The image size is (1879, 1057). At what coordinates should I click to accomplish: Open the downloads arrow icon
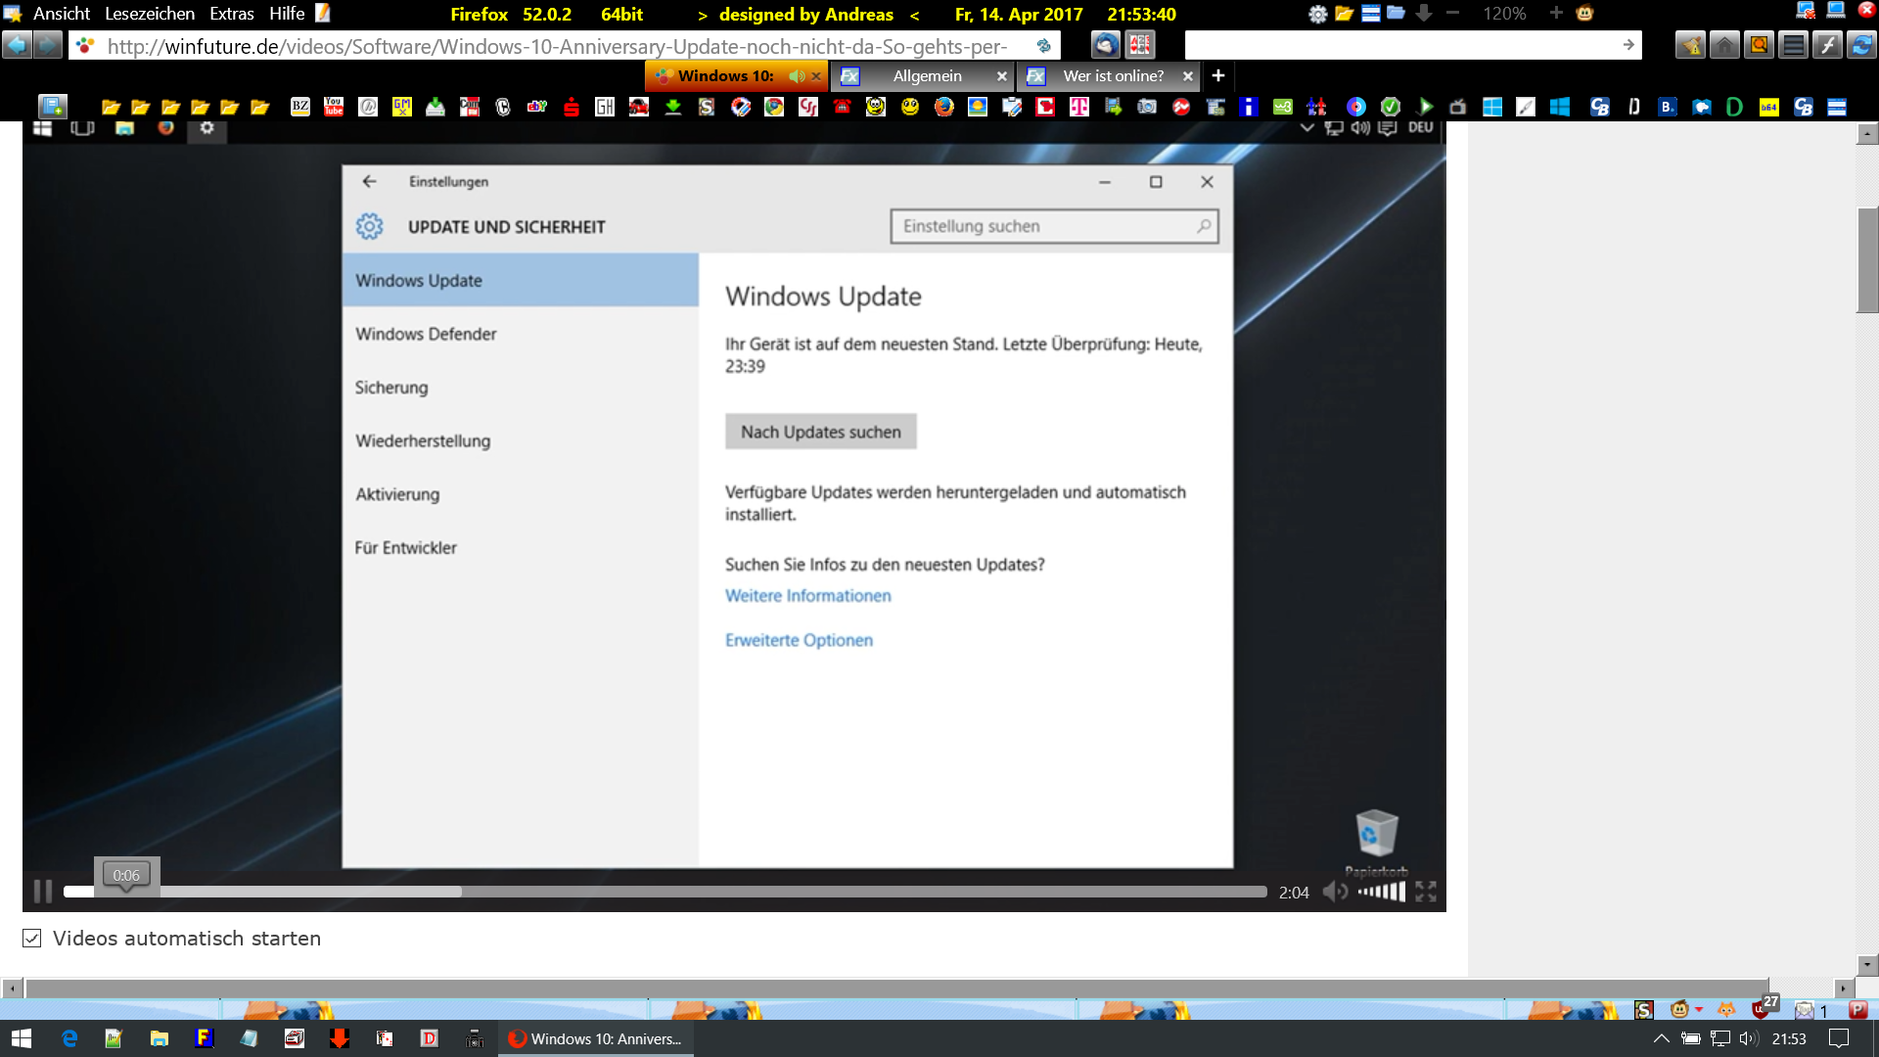1424,14
